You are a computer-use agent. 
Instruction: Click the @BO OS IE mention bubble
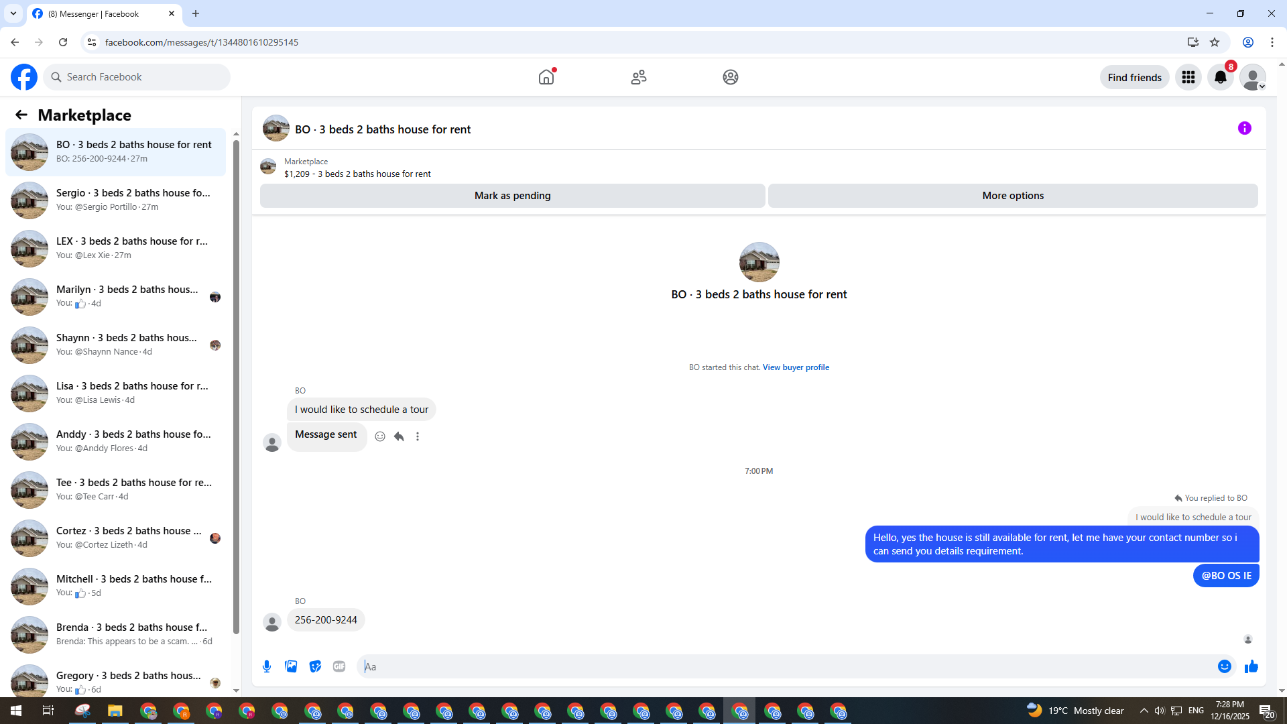coord(1226,576)
